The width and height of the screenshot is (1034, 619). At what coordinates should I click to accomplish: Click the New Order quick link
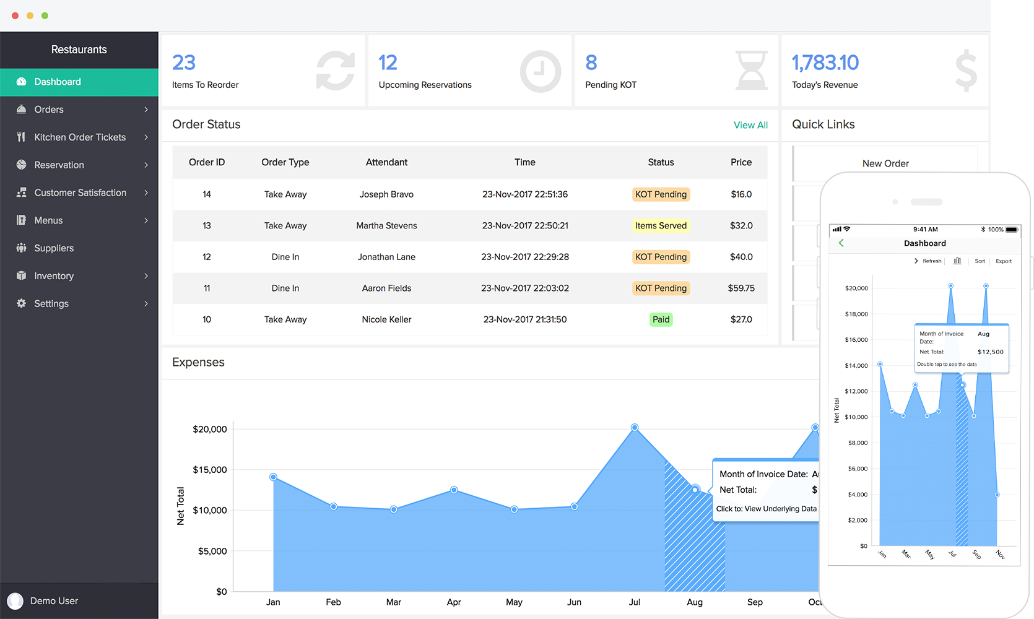pos(885,163)
